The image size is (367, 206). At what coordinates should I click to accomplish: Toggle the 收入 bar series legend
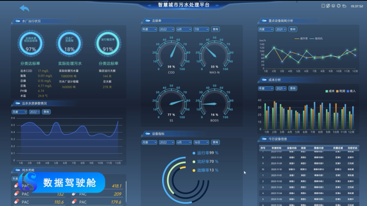[x=351, y=91]
